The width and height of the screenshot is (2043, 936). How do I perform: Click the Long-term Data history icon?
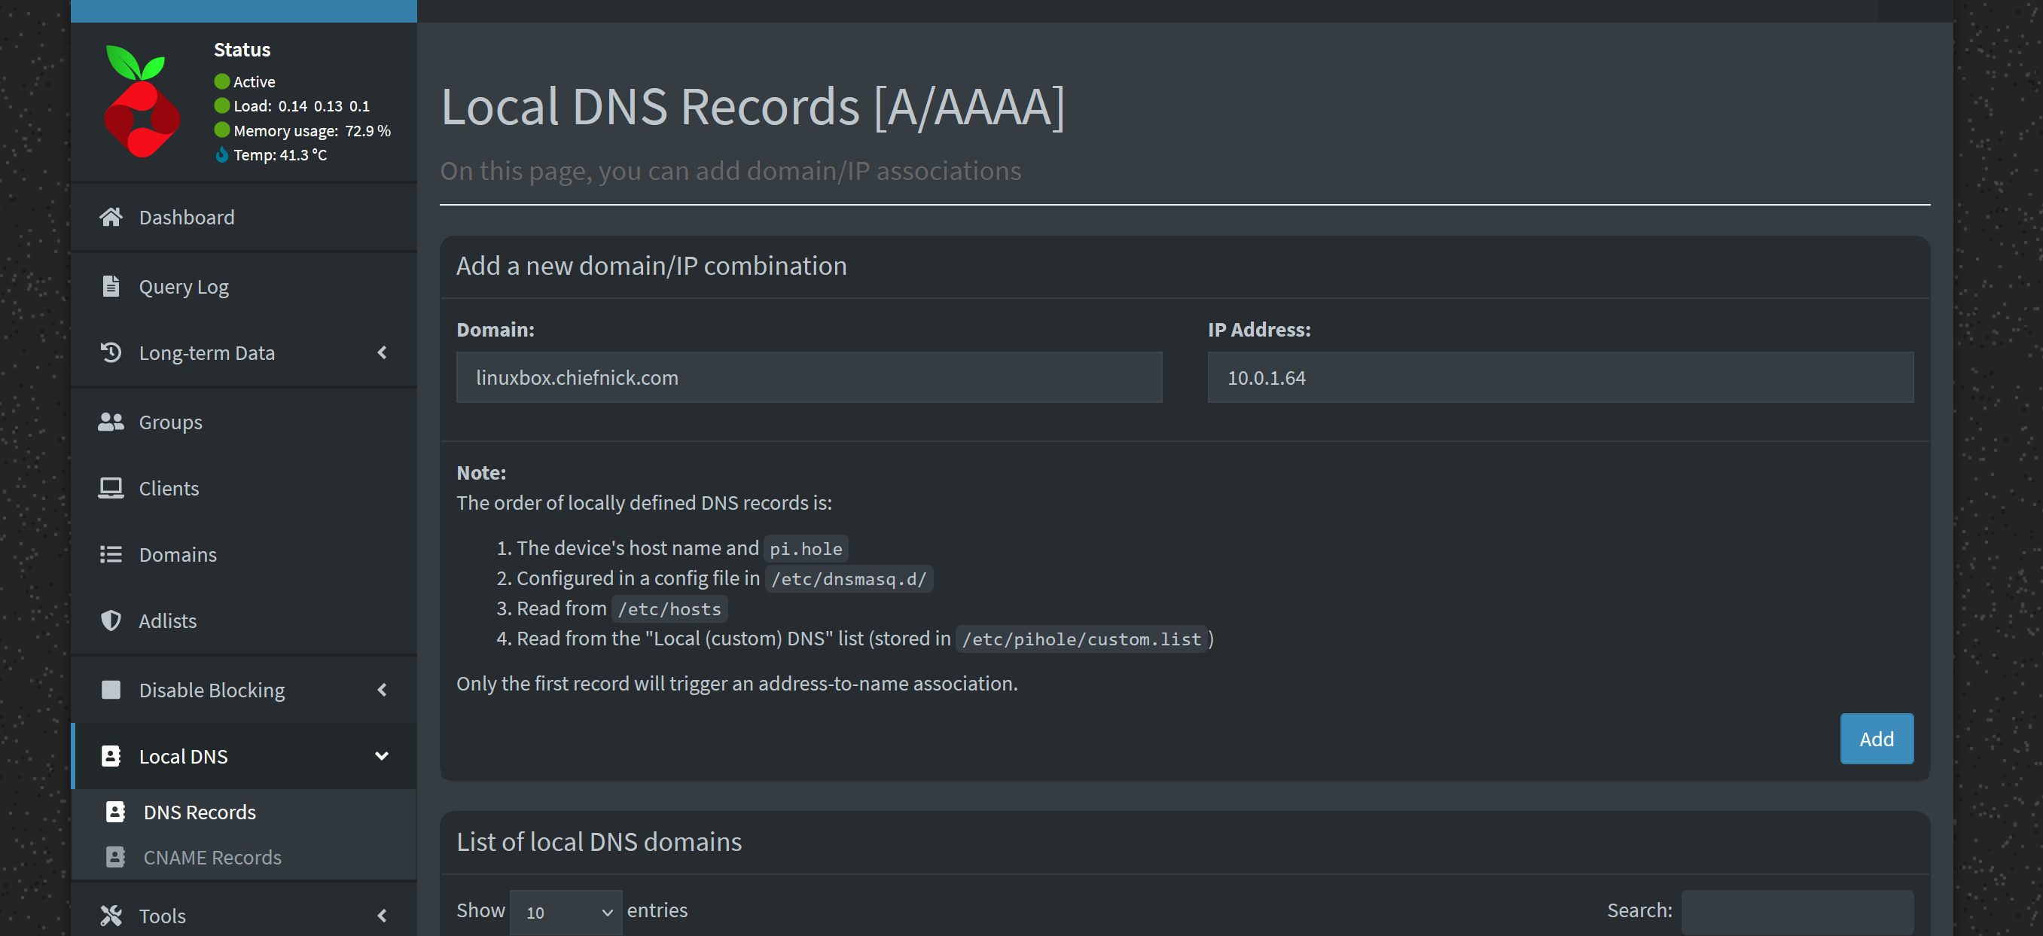111,352
